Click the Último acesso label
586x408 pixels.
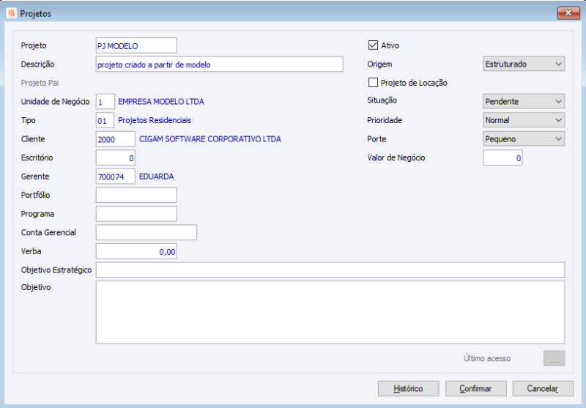[x=487, y=358]
